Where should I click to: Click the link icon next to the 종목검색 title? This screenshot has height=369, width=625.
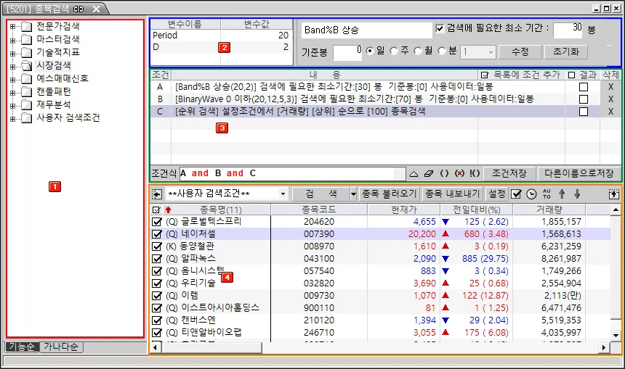coord(78,9)
